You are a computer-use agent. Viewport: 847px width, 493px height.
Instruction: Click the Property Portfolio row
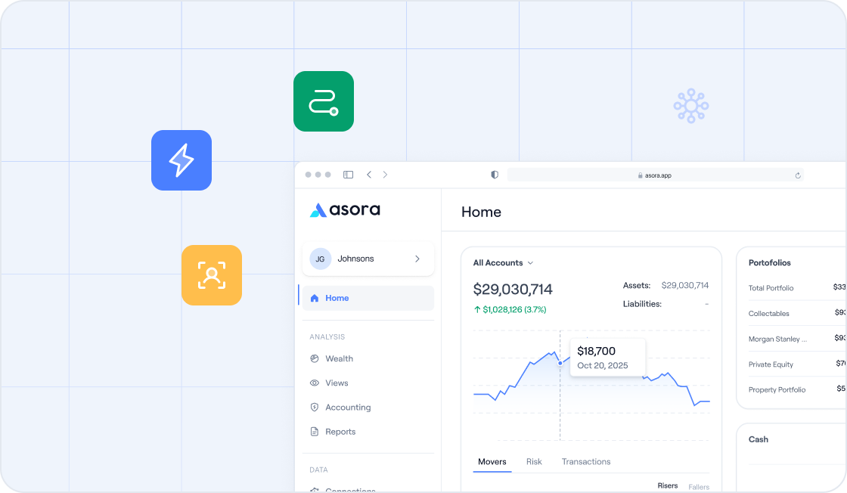pyautogui.click(x=797, y=389)
